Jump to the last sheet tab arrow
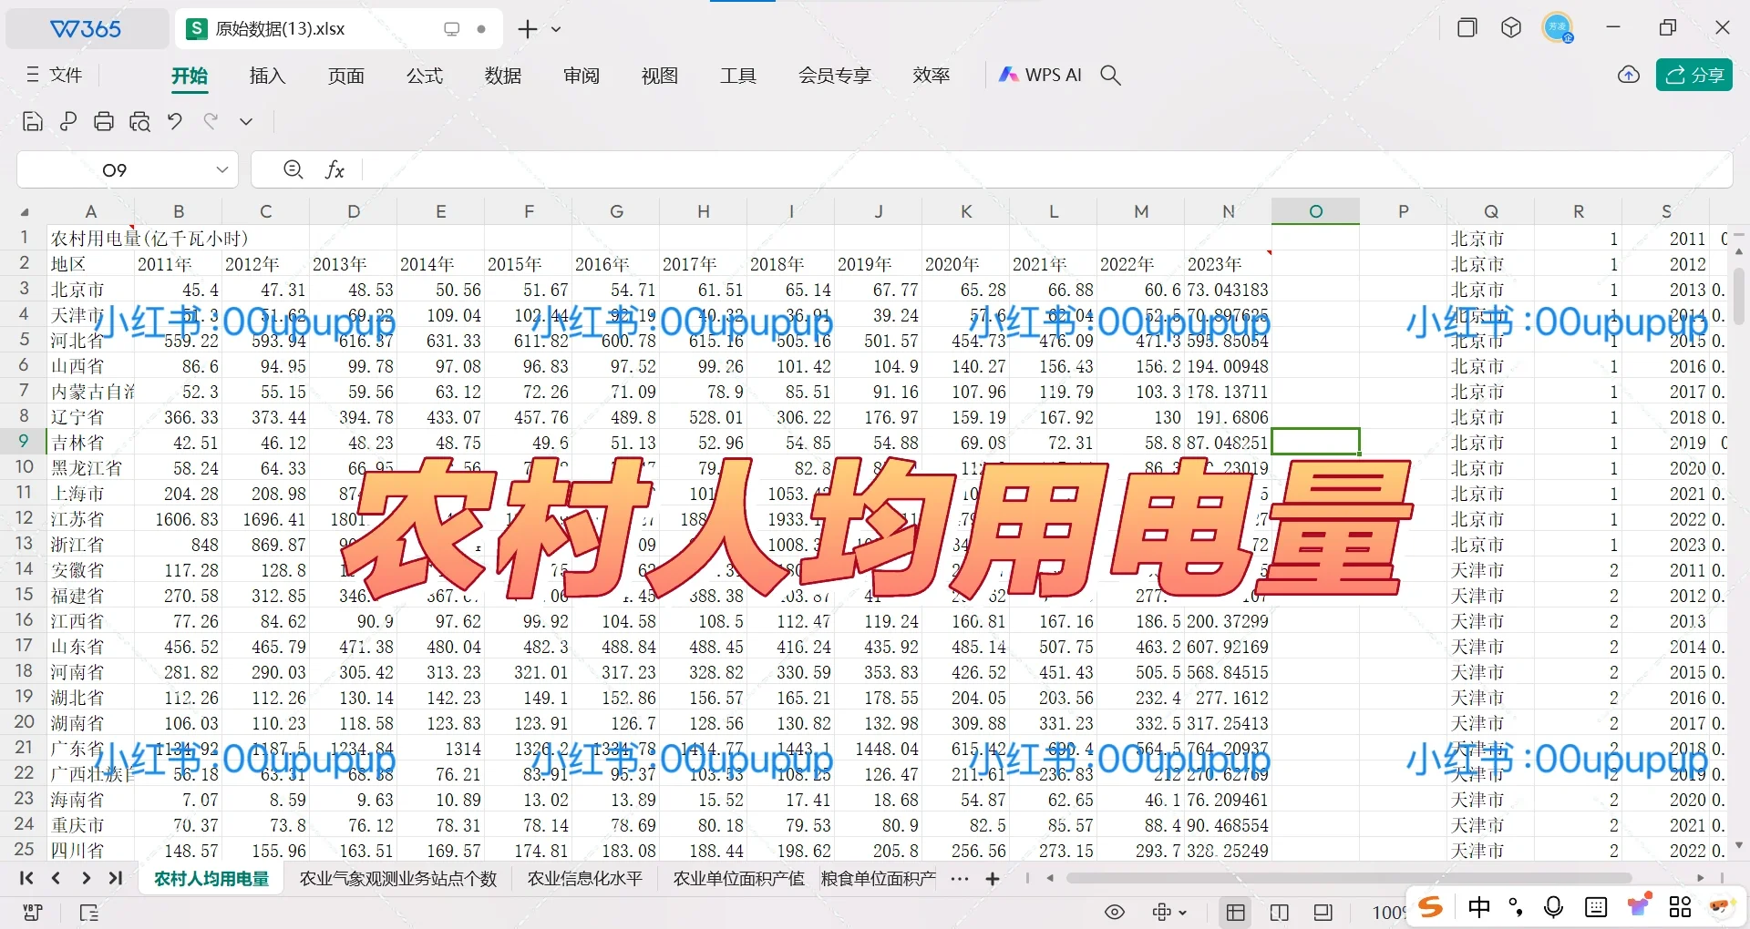This screenshot has width=1750, height=929. [x=115, y=879]
